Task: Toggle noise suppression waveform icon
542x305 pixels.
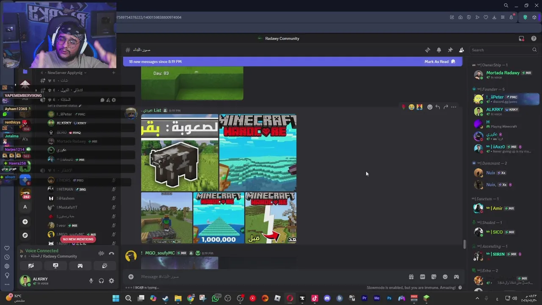Action: click(101, 253)
